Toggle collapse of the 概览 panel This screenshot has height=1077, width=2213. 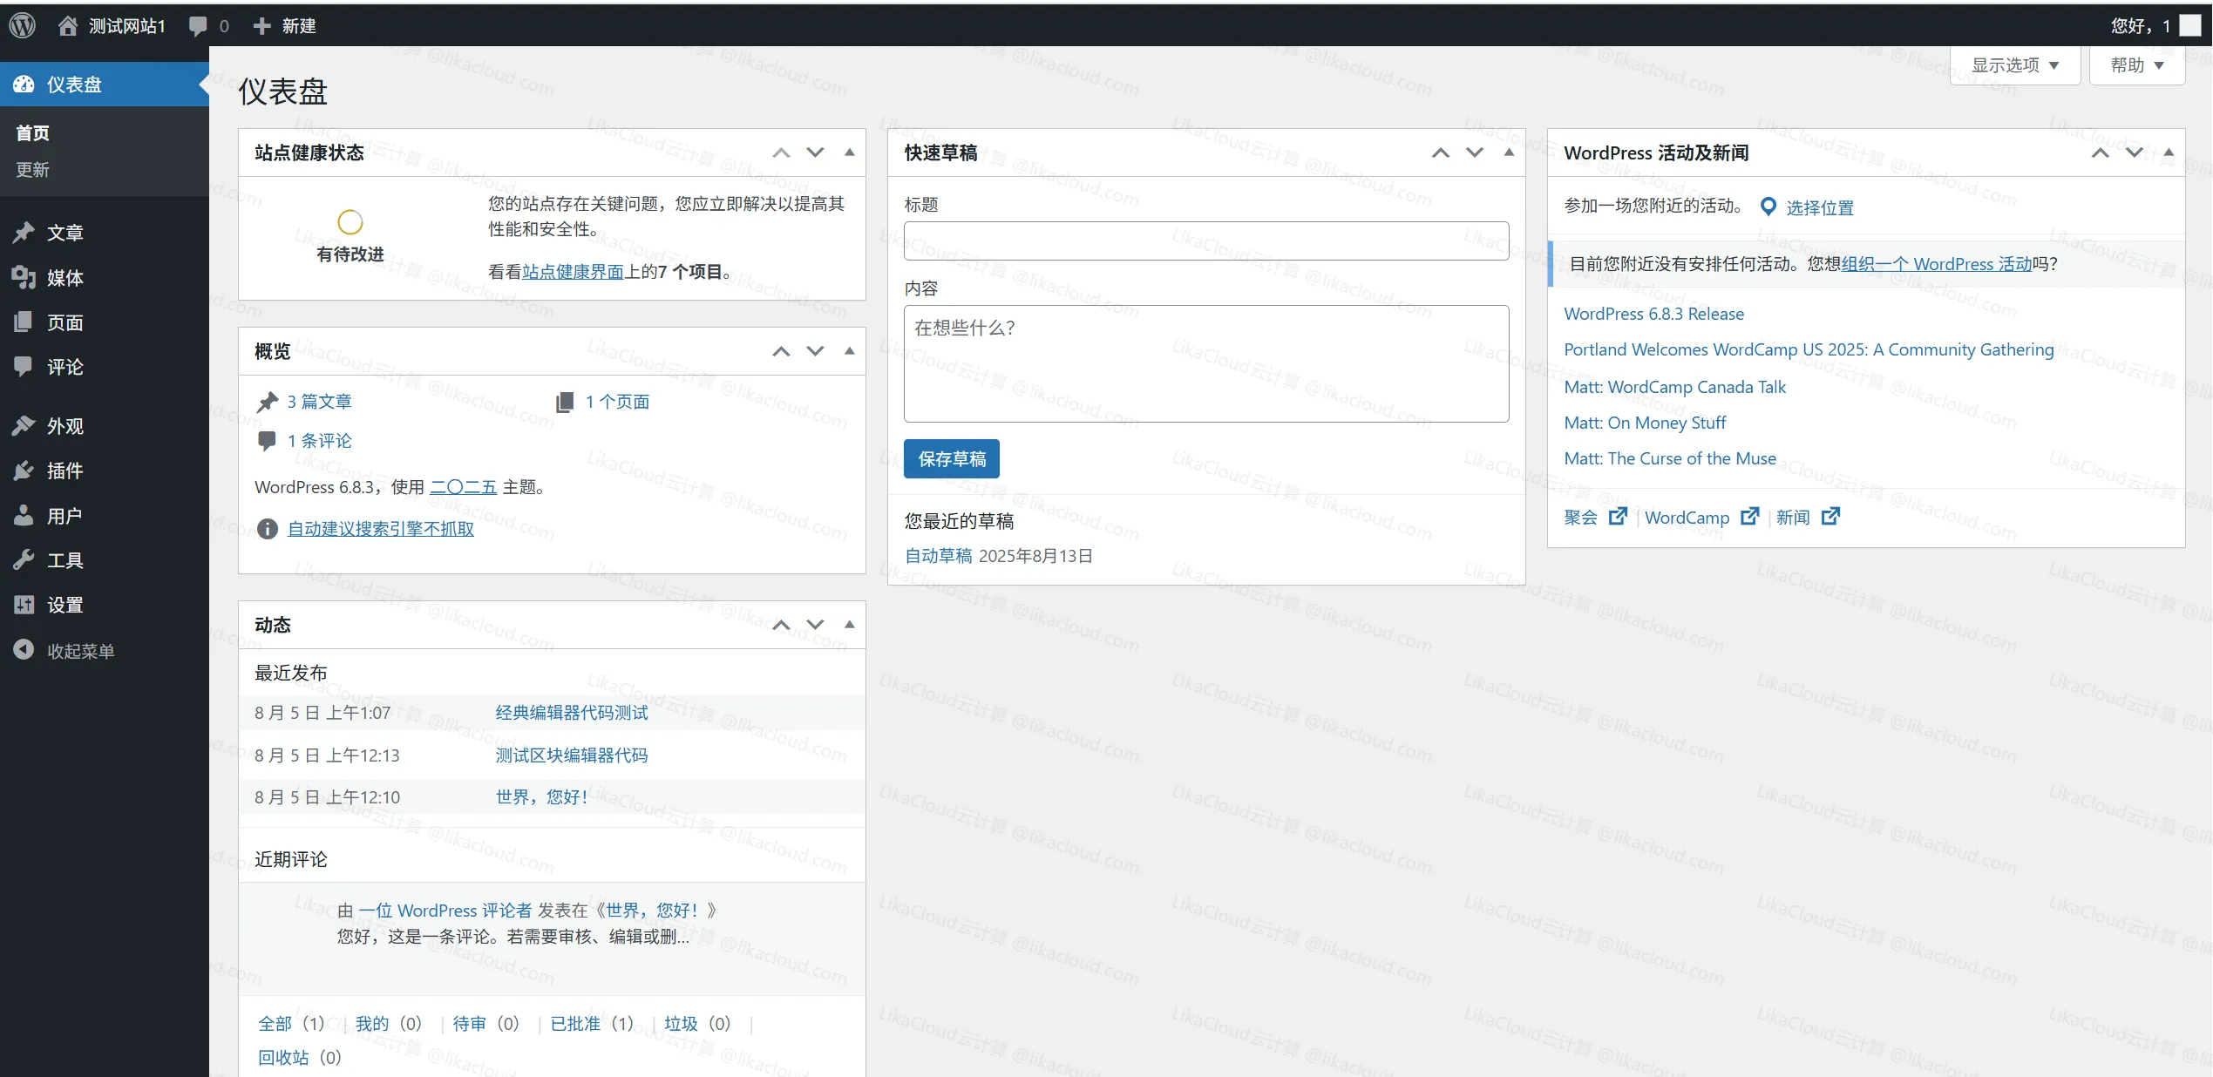point(849,351)
